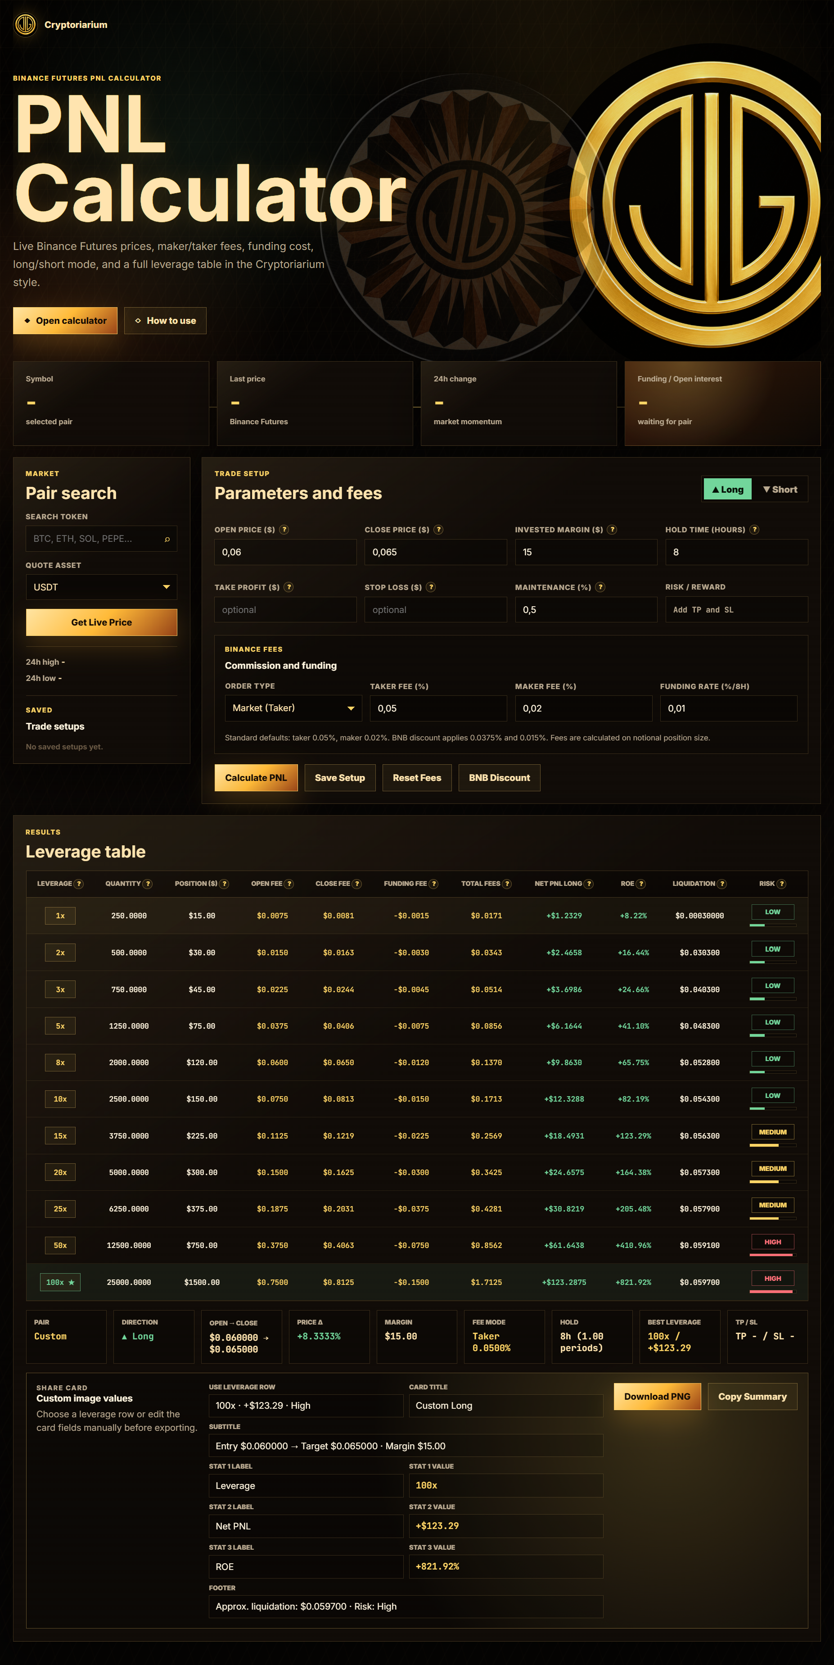Show help for Net PNL Long column header
Screen dimensions: 834x1665
(x=589, y=884)
